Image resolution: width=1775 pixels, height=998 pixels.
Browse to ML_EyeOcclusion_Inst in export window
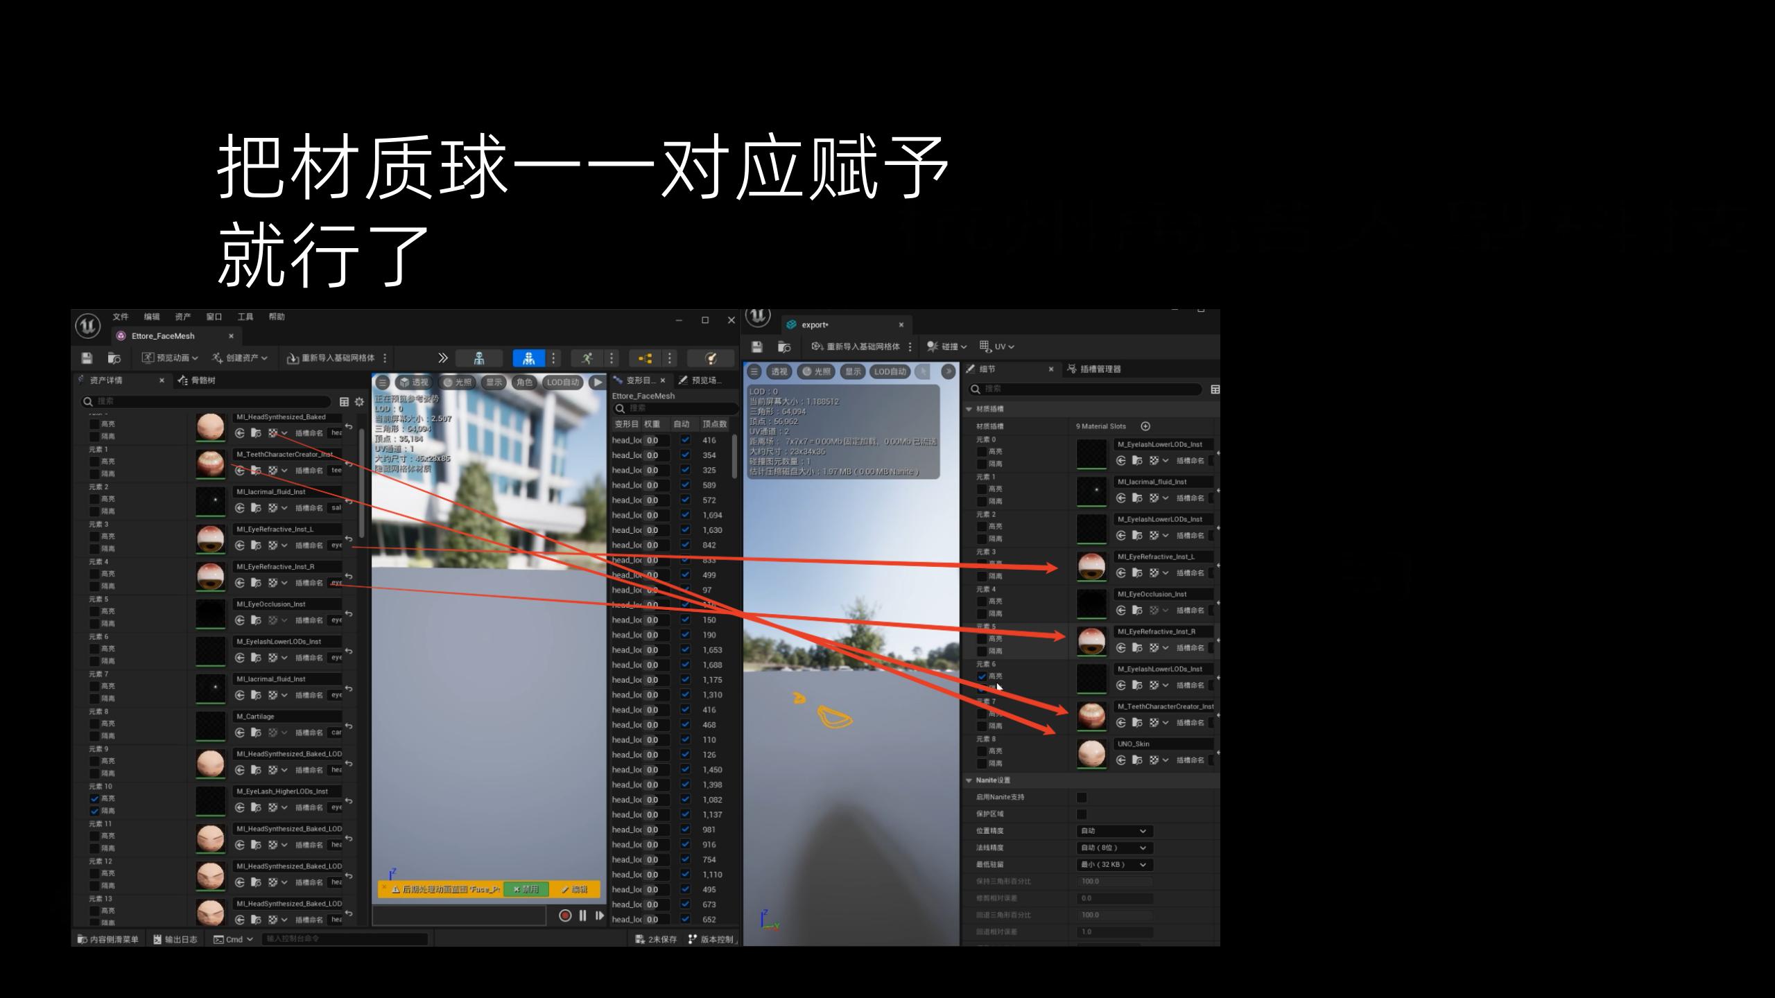[x=1137, y=611]
